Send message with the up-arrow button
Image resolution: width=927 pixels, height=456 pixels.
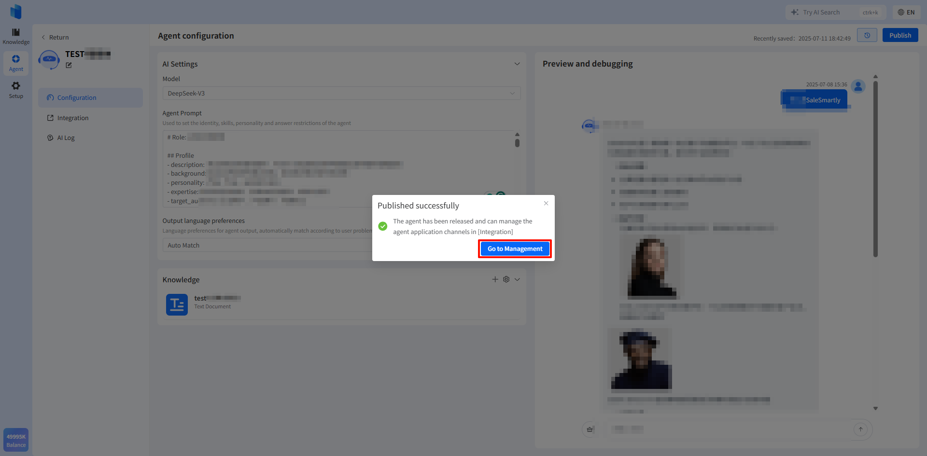[860, 429]
